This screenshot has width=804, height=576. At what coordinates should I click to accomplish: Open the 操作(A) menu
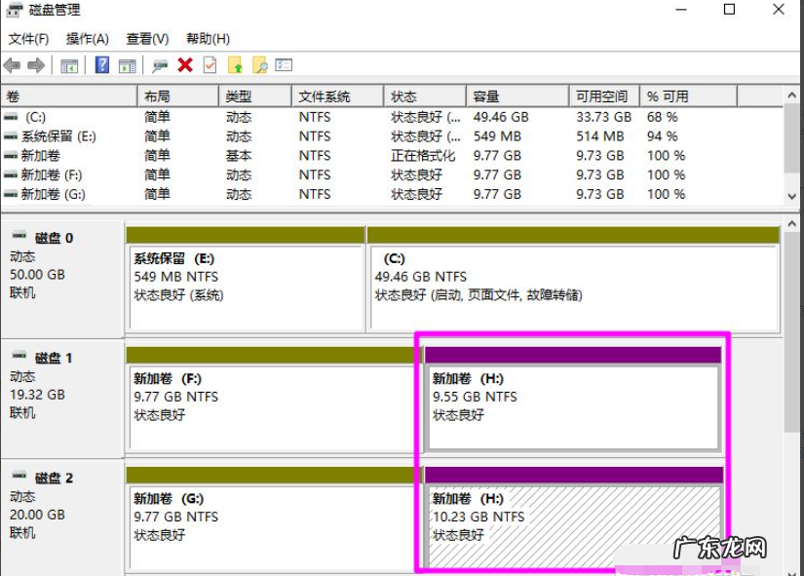coord(86,39)
